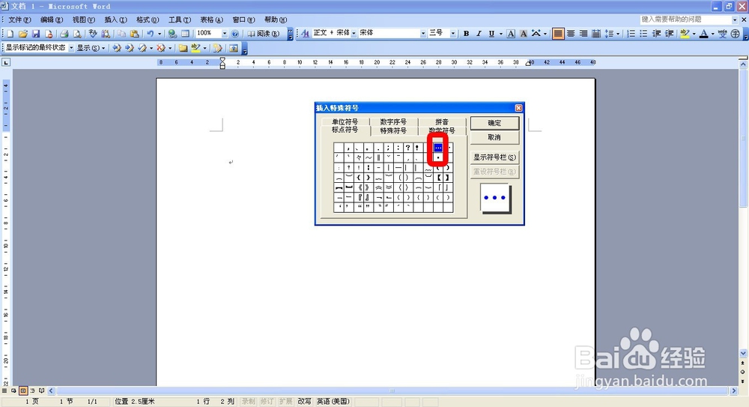Screen dimensions: 749x407
Task: Insert a table with the table grid icon
Action: [x=185, y=34]
